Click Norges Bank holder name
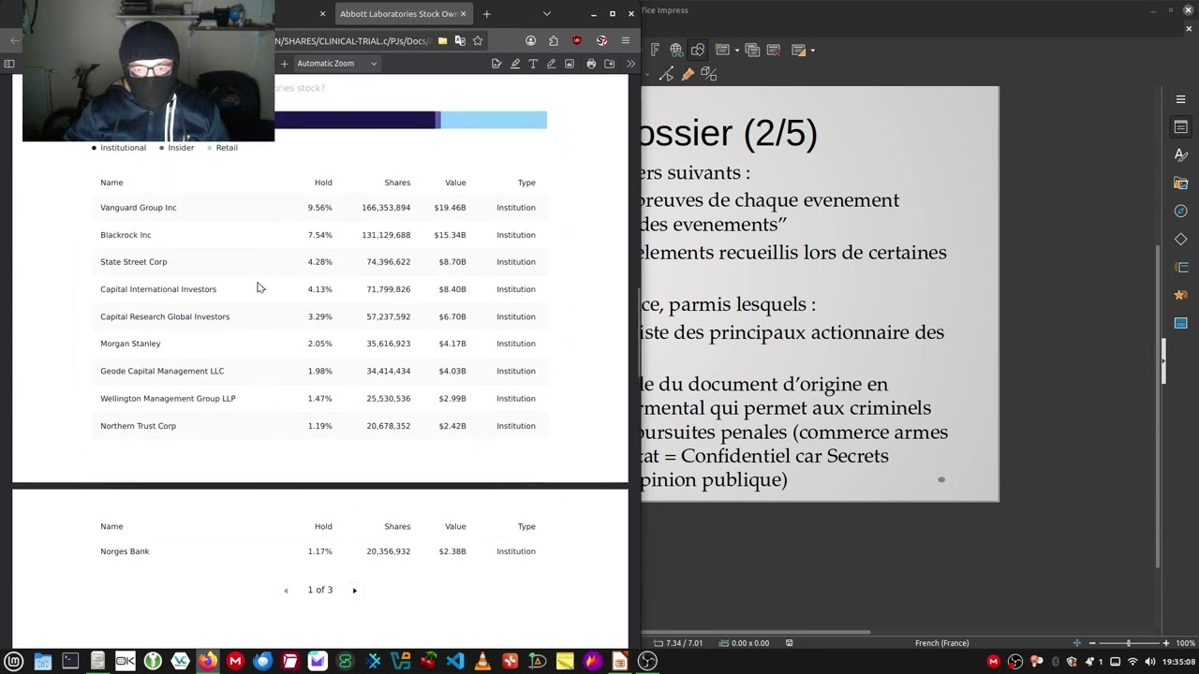The image size is (1199, 674). point(125,551)
